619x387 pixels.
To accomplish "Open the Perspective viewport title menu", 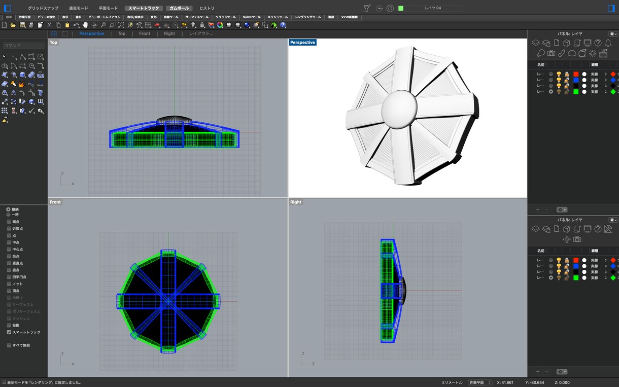I will tap(302, 43).
